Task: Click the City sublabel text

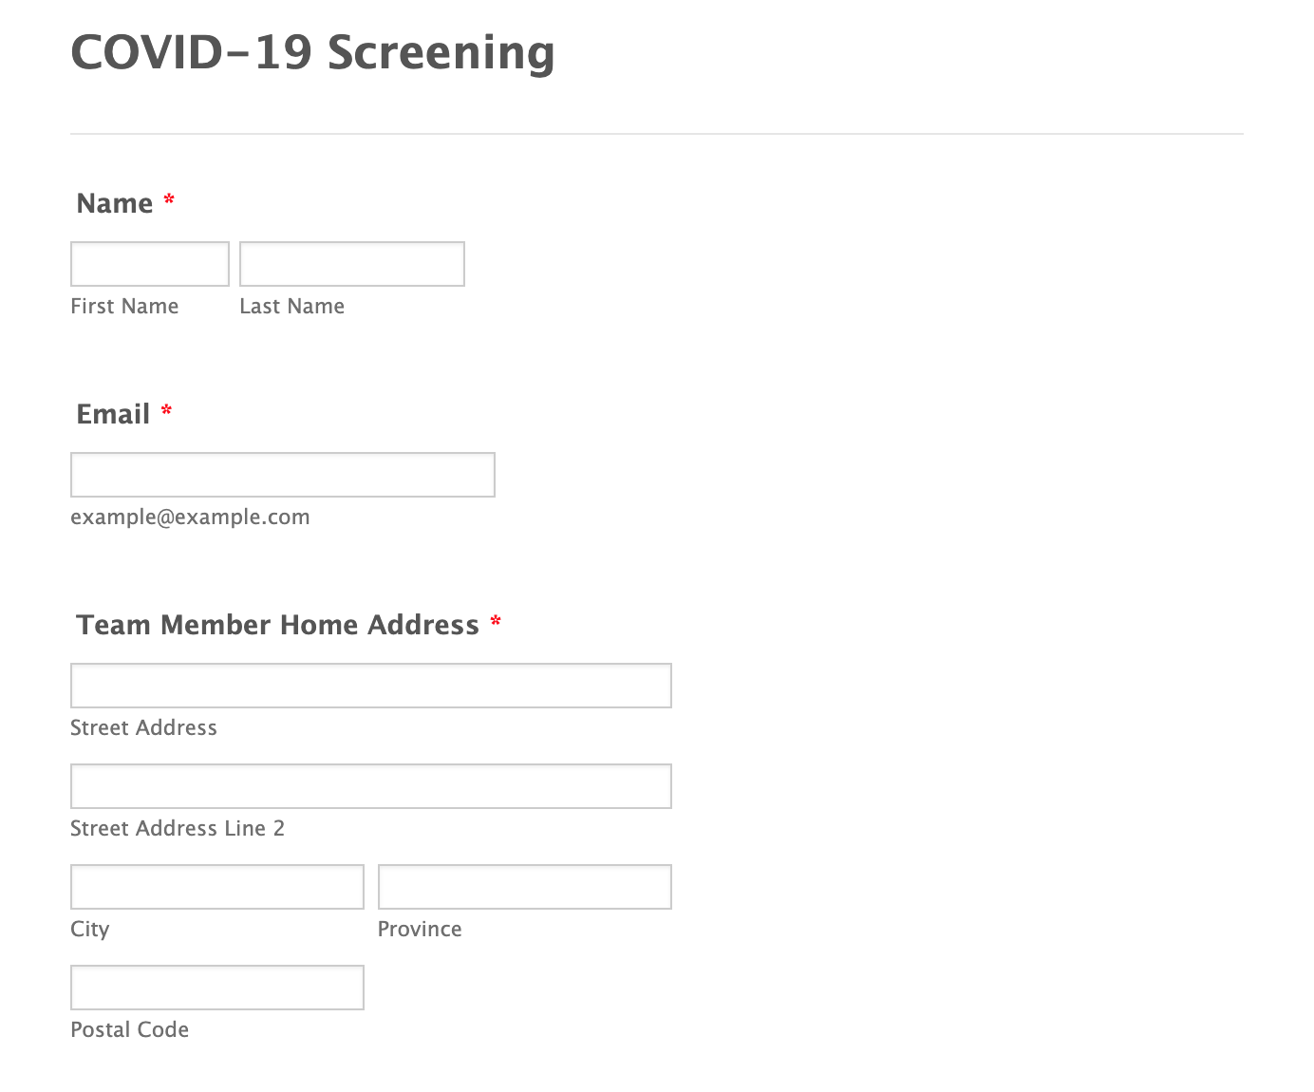Action: click(x=90, y=929)
